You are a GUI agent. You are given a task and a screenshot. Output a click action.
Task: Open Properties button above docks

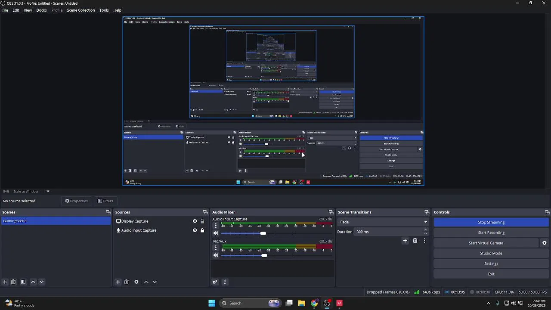click(77, 201)
